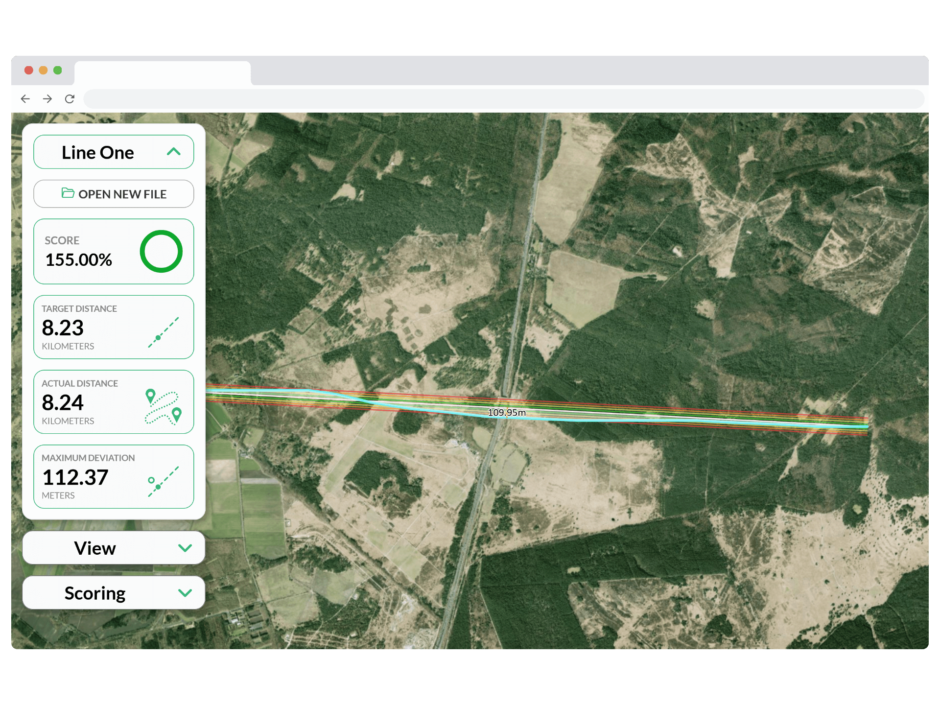
Task: Click the browser back arrow
Action: click(25, 99)
